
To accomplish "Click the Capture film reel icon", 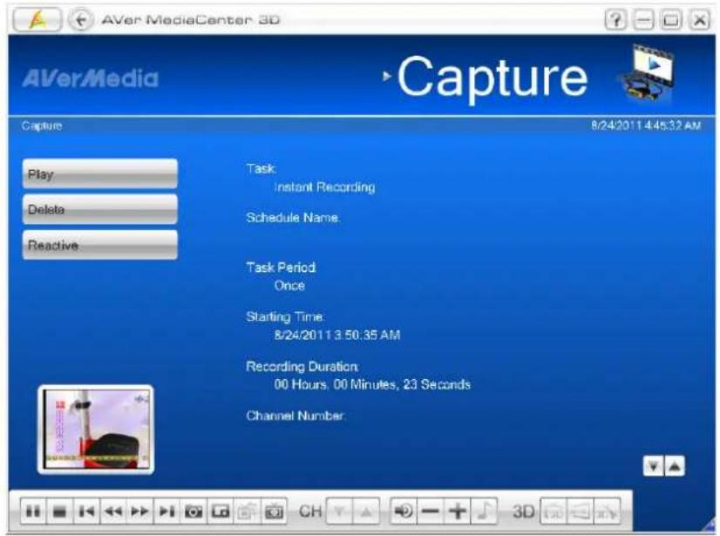I will coord(647,73).
